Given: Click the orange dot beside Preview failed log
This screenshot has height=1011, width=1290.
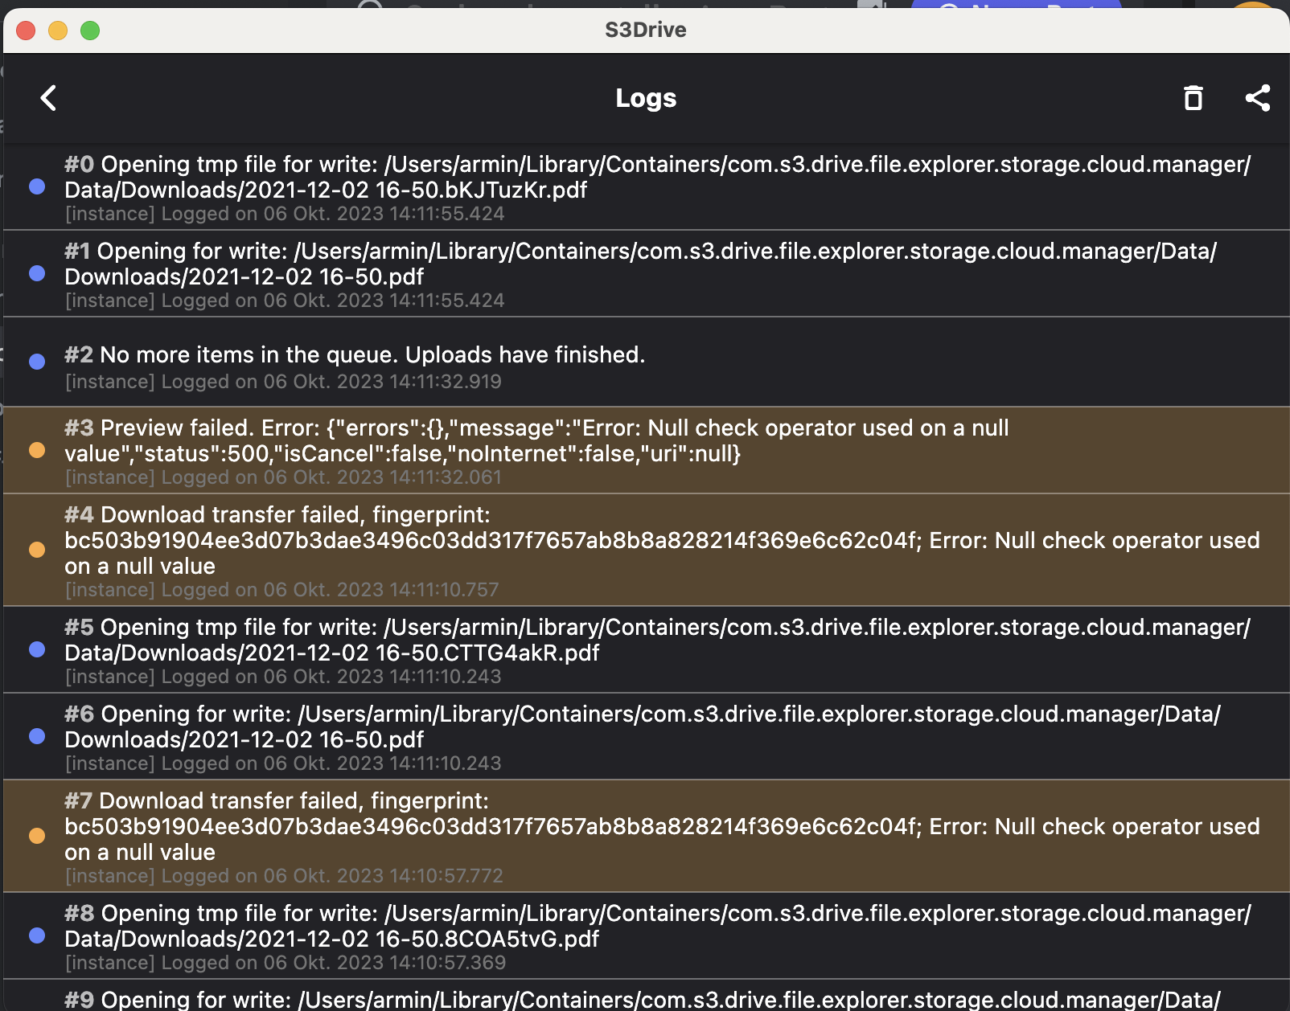Looking at the screenshot, I should coord(37,450).
